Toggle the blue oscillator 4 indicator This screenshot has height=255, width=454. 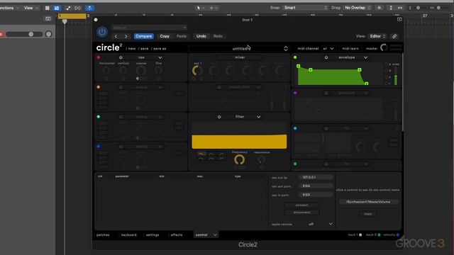coord(99,147)
